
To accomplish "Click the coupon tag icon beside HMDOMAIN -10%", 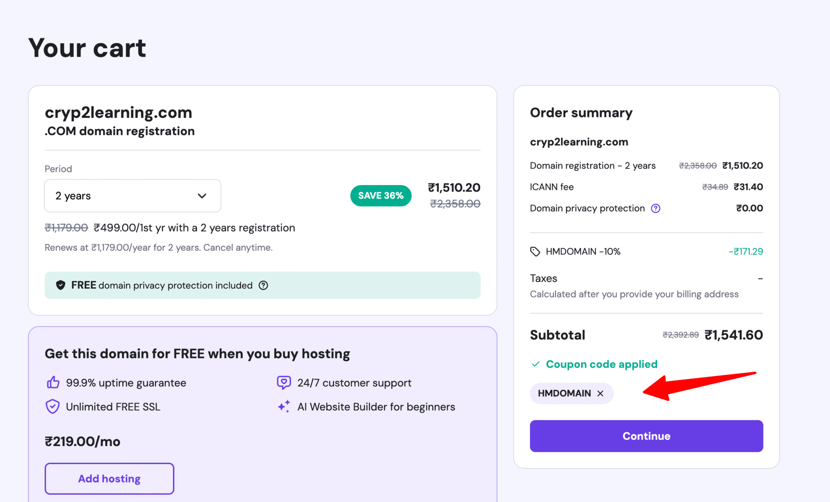I will [x=535, y=251].
